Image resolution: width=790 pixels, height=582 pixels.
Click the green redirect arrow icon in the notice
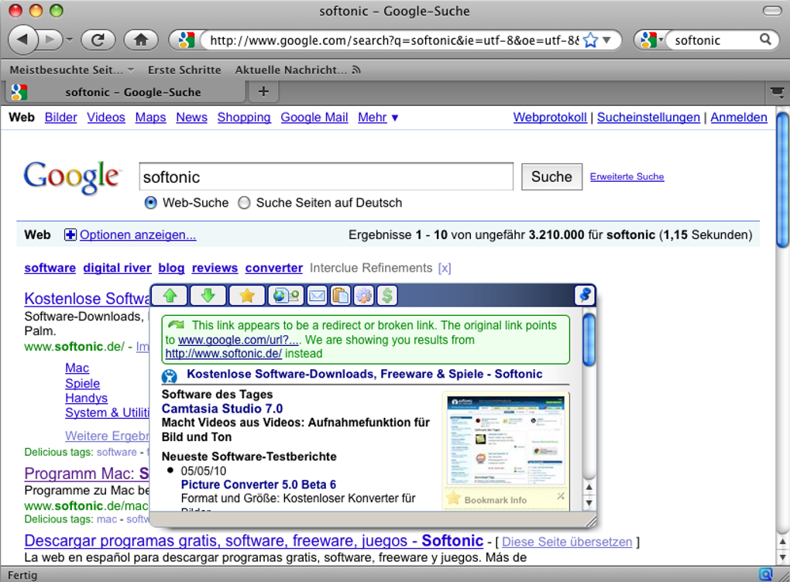(x=177, y=325)
